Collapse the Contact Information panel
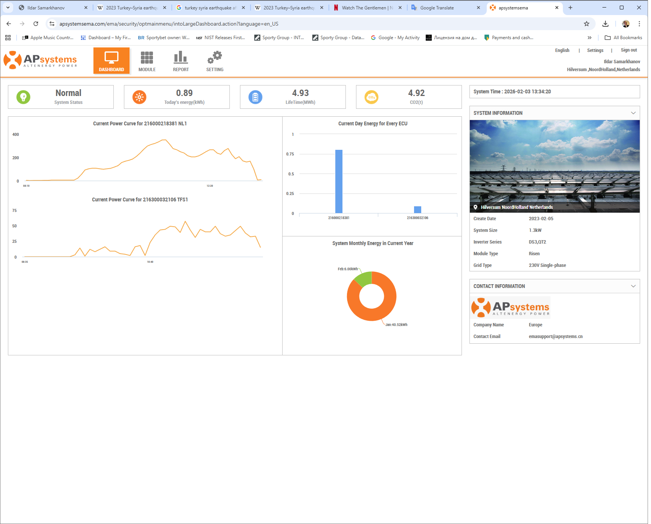The image size is (651, 524). click(x=633, y=286)
